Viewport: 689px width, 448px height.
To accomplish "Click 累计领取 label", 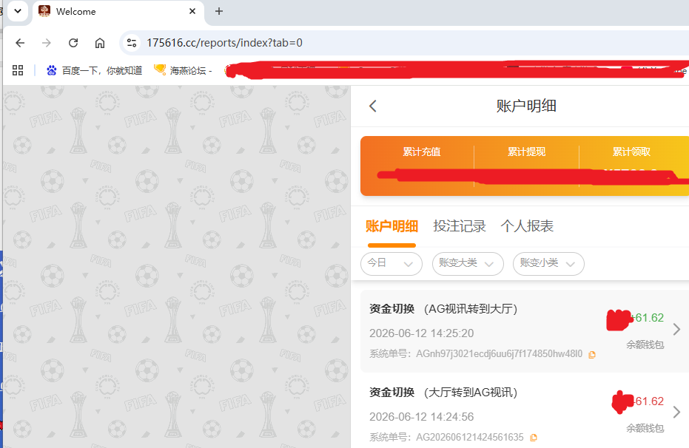I will [631, 152].
